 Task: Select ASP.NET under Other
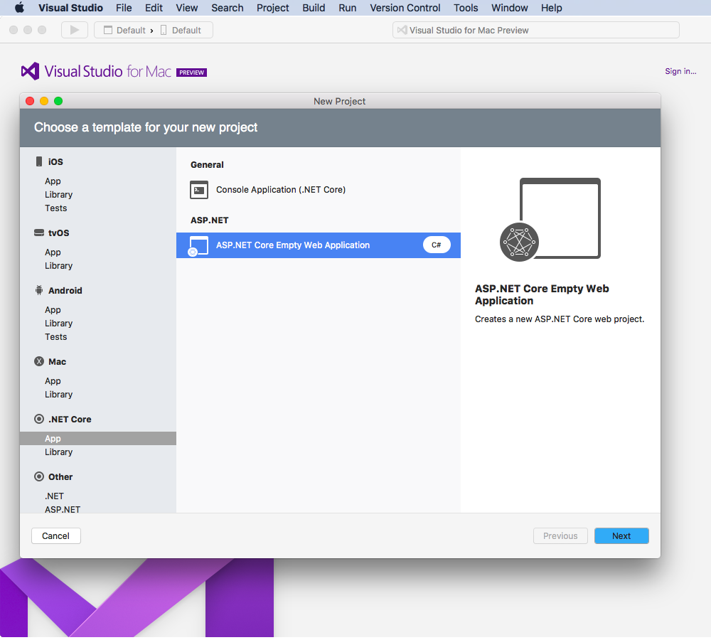point(63,509)
